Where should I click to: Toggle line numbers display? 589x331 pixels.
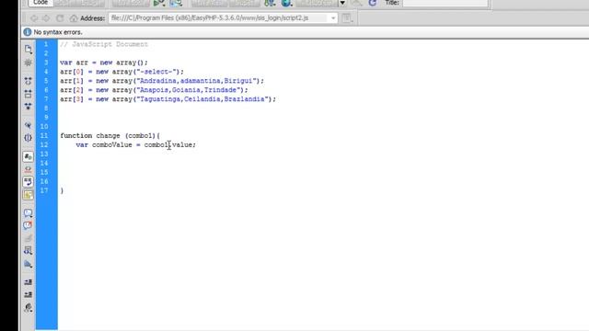(29, 156)
